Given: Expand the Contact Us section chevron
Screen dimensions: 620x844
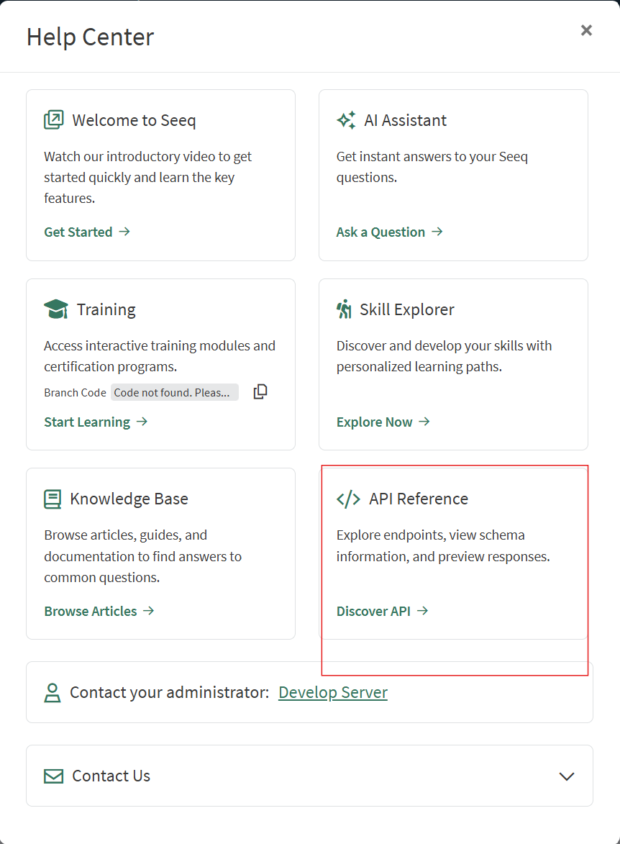Looking at the screenshot, I should point(567,776).
